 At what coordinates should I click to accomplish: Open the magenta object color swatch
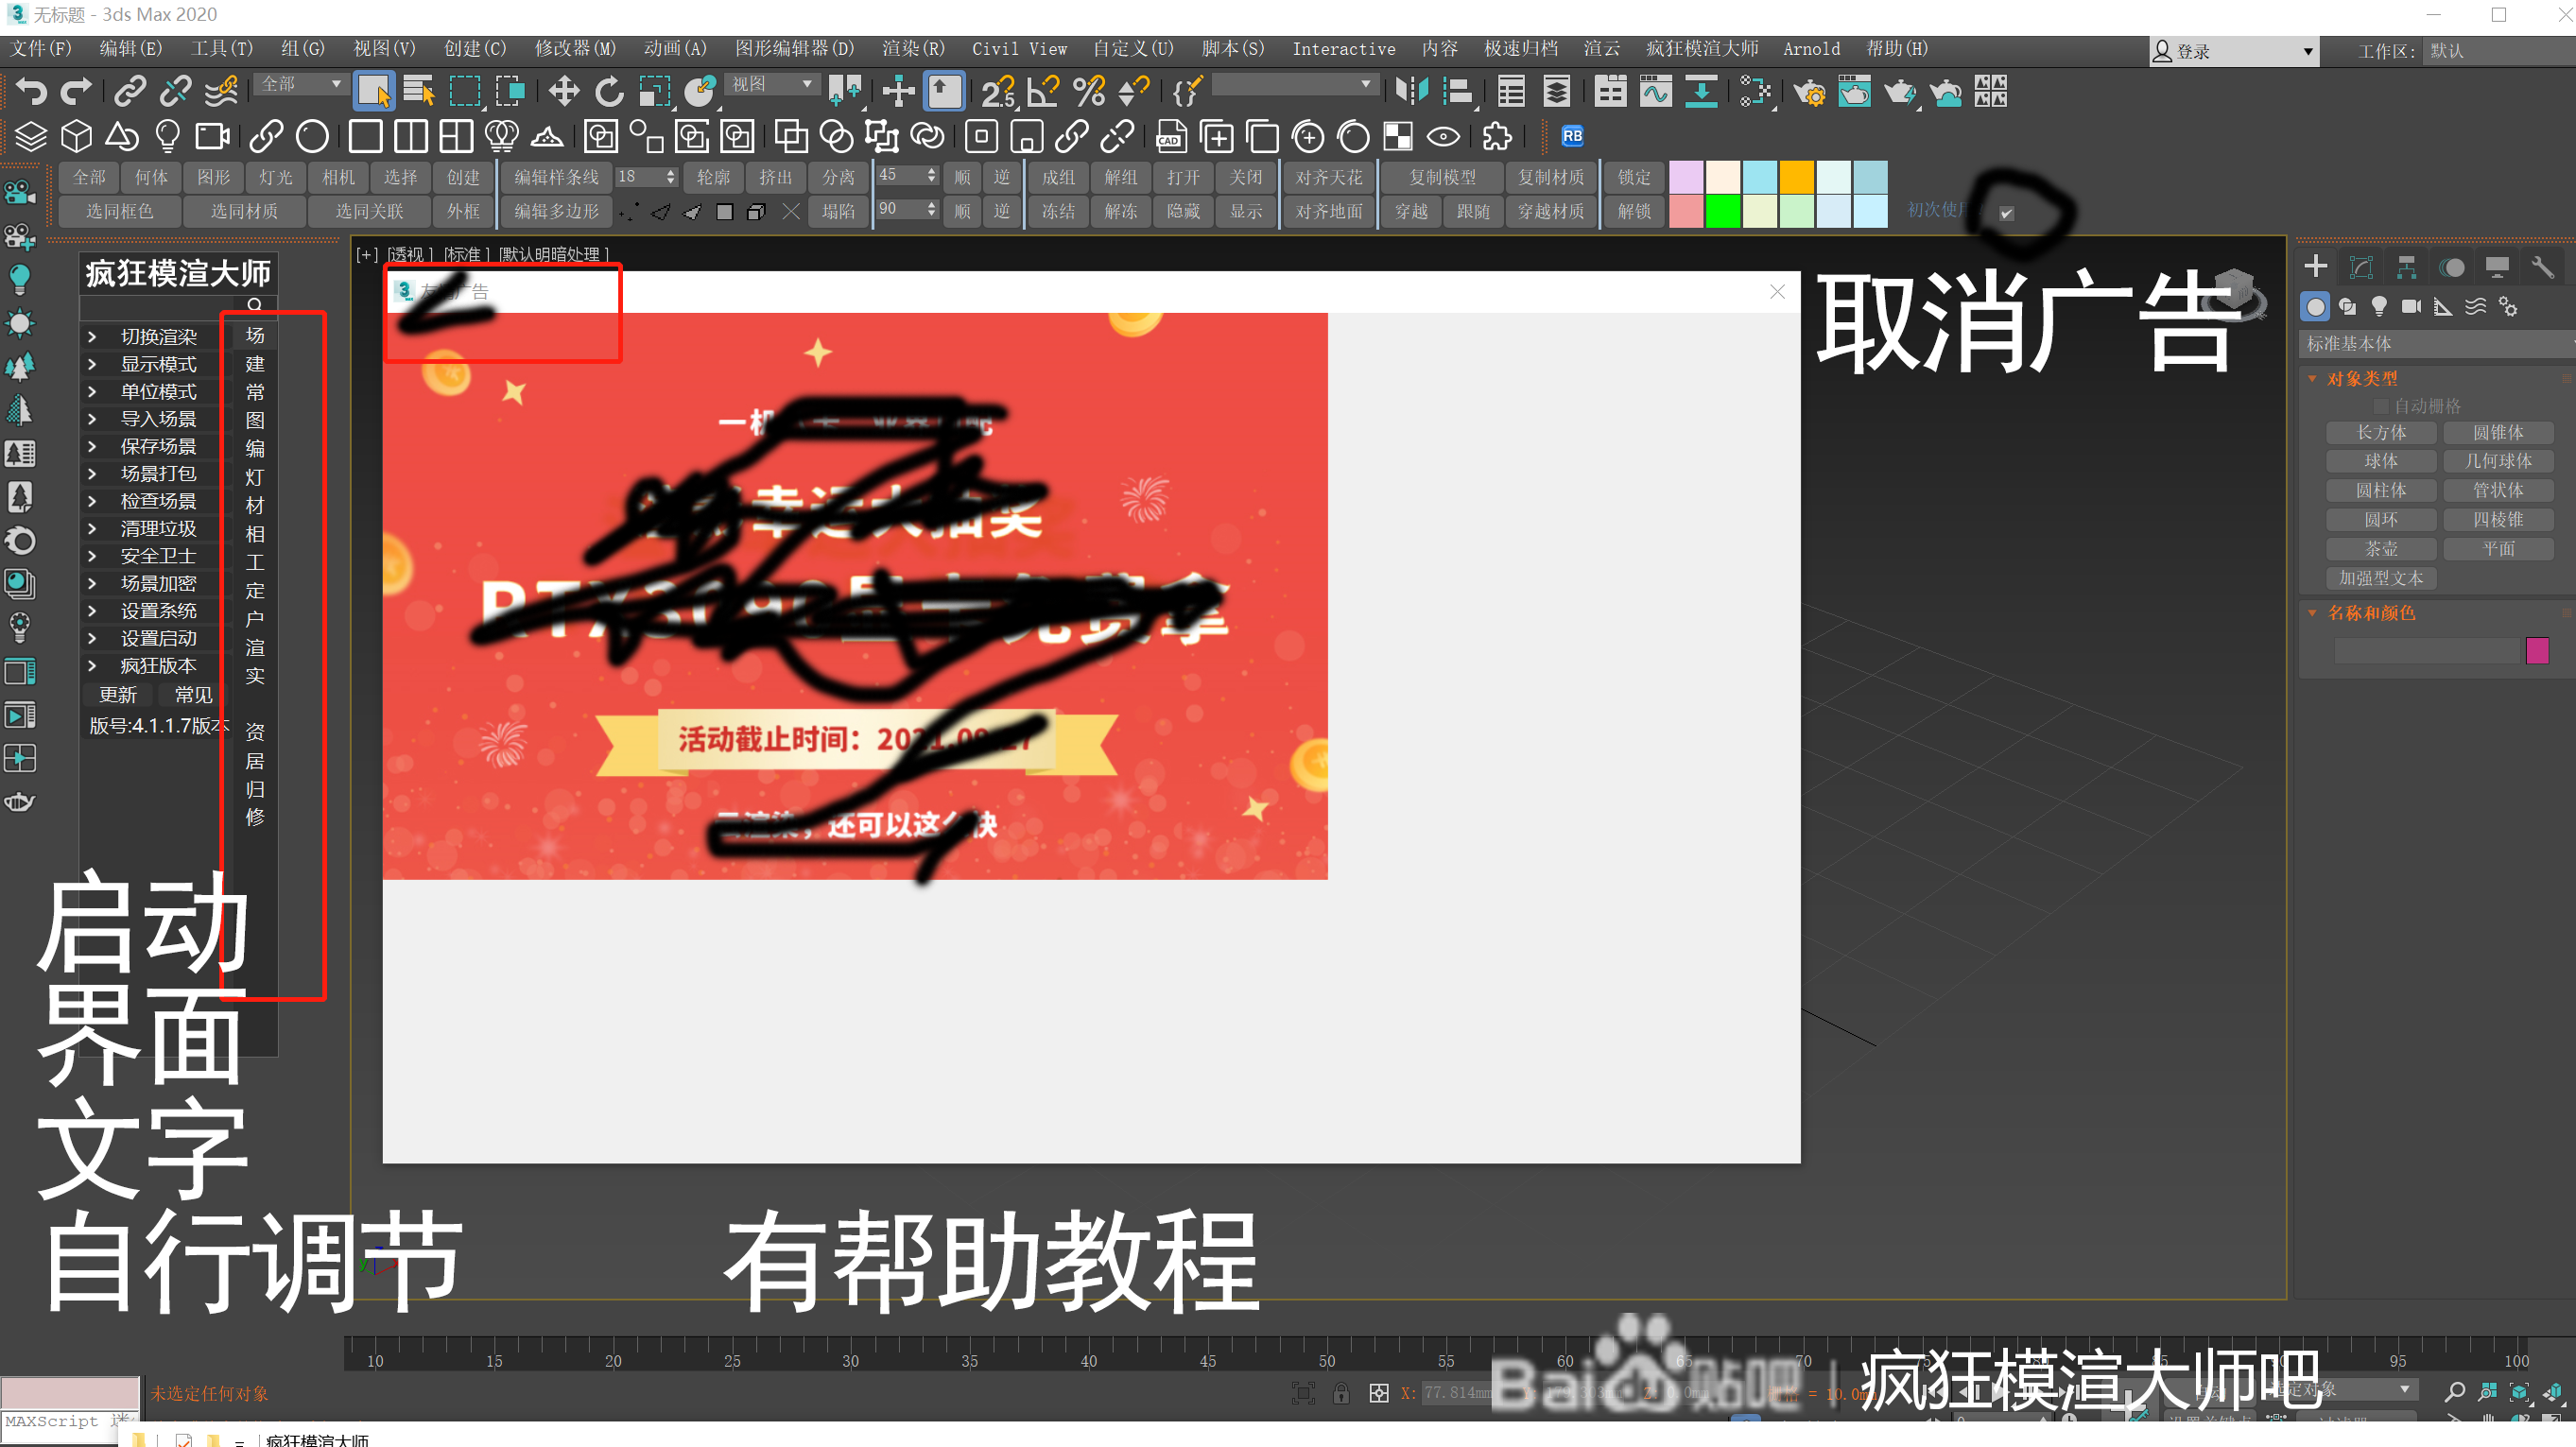point(2538,652)
